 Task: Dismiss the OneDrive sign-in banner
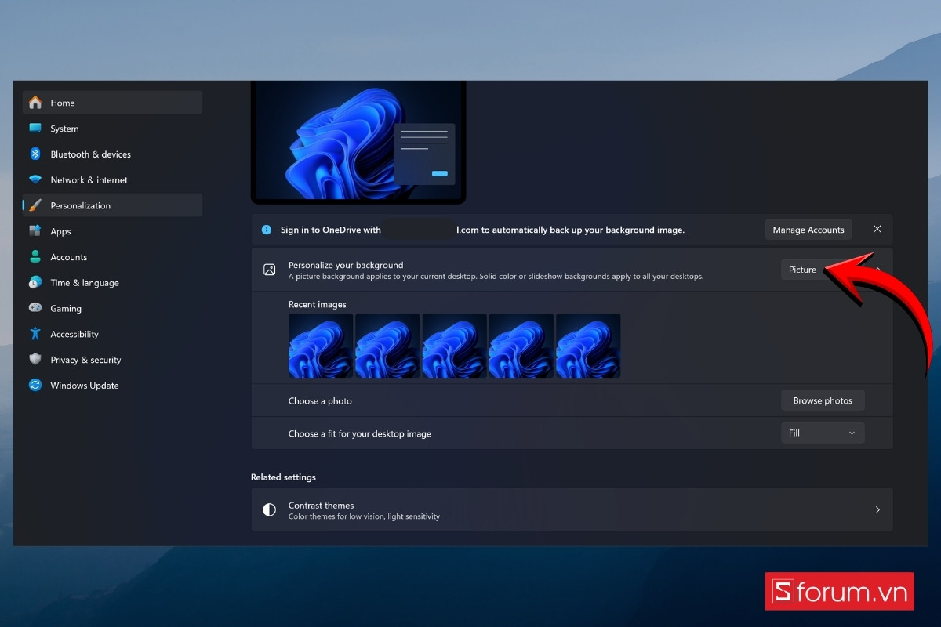tap(877, 229)
